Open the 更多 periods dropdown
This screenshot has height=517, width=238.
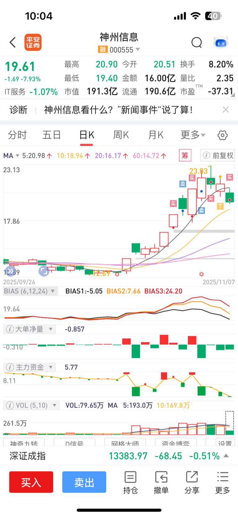click(x=193, y=135)
